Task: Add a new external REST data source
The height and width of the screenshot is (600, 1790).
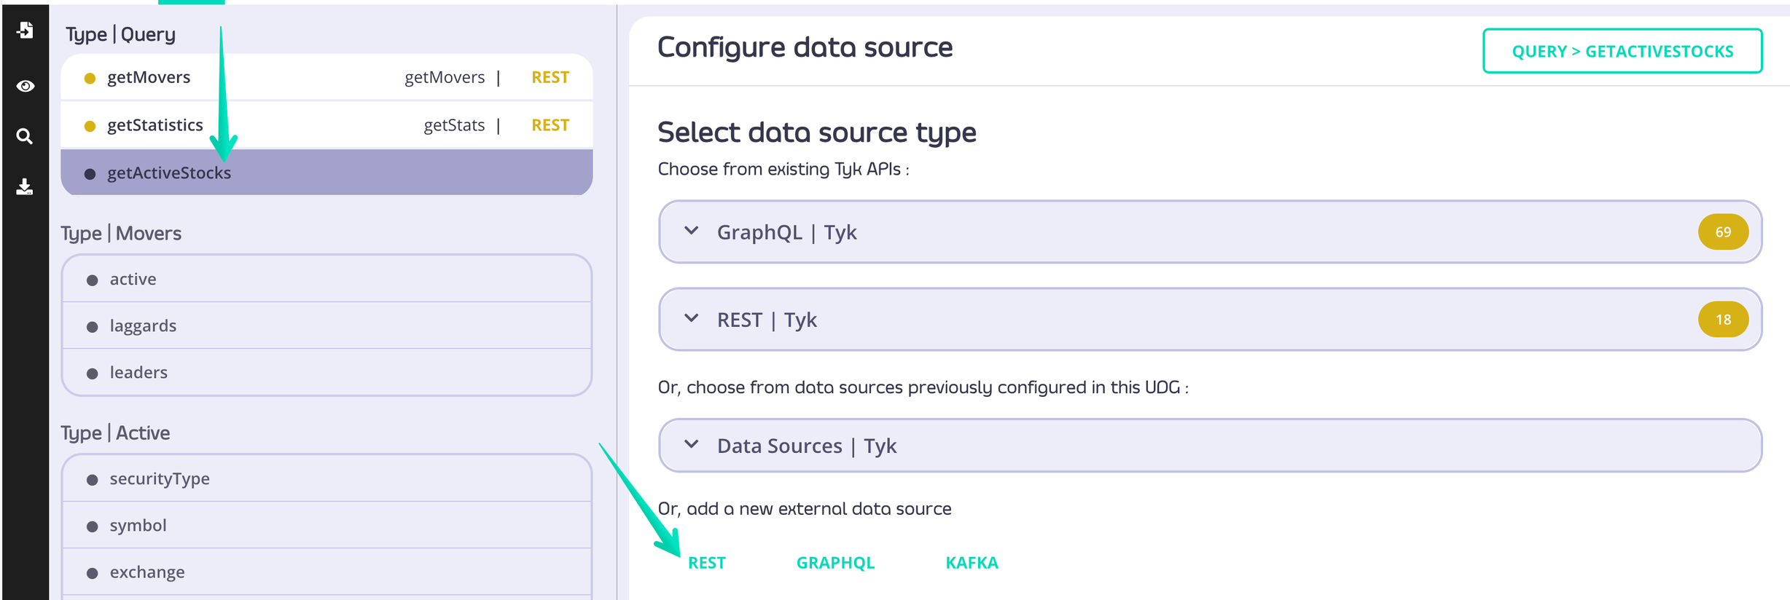Action: 706,563
